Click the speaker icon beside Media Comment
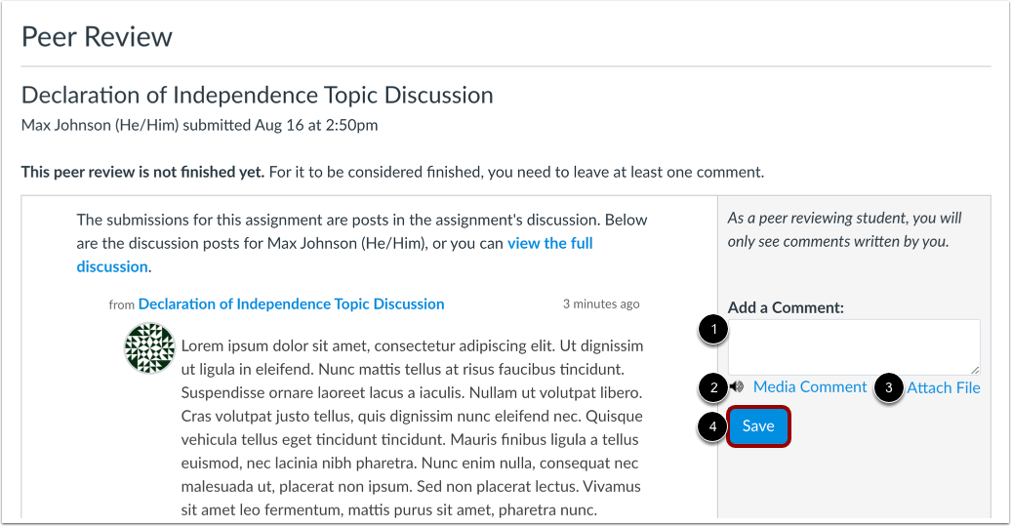Image resolution: width=1011 pixels, height=526 pixels. [x=738, y=386]
